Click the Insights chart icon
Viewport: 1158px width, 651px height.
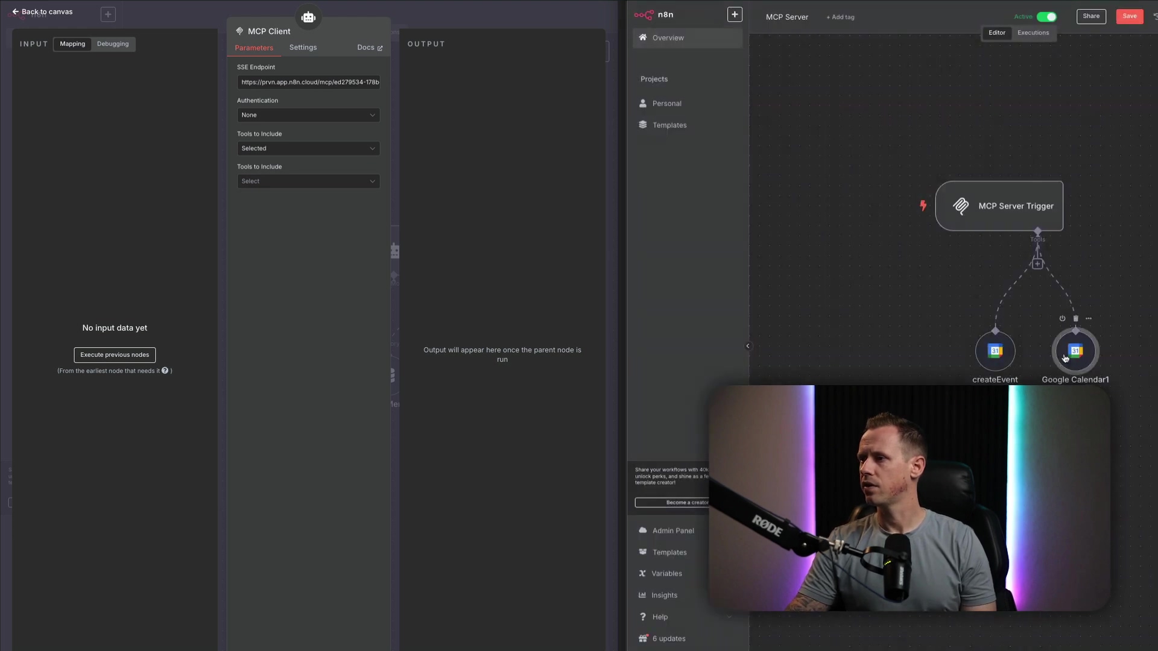coord(642,596)
